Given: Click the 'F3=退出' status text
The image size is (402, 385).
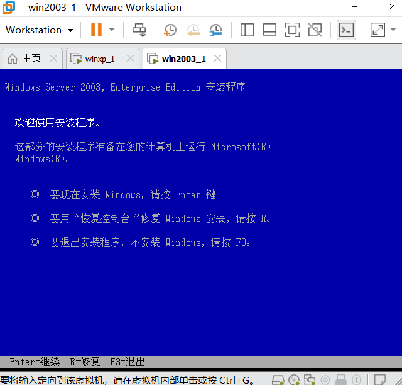Looking at the screenshot, I should tap(128, 362).
